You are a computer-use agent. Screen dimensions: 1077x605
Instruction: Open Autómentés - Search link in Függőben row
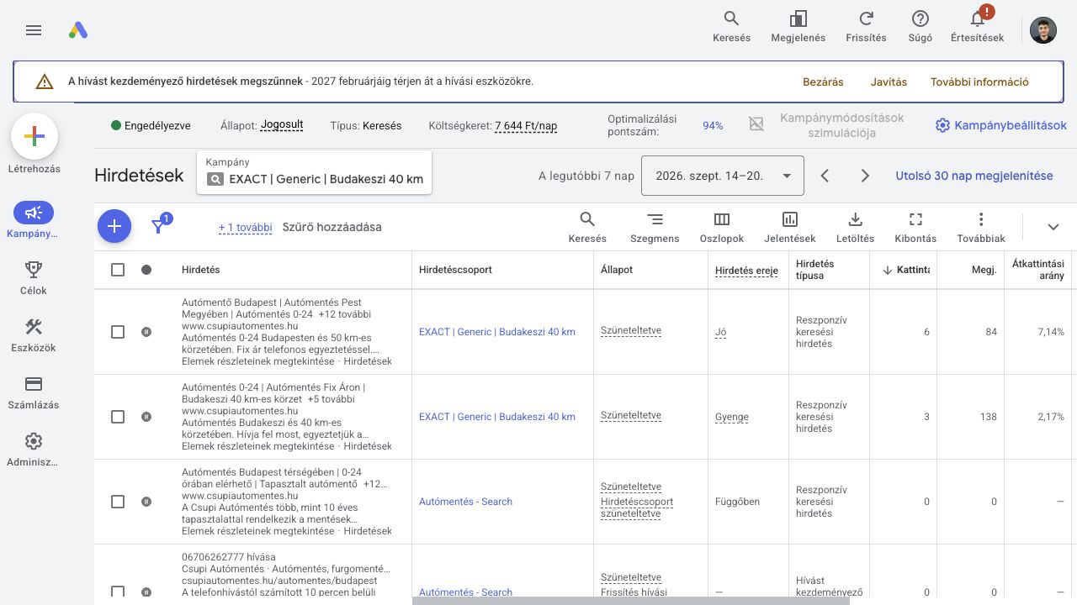click(465, 502)
